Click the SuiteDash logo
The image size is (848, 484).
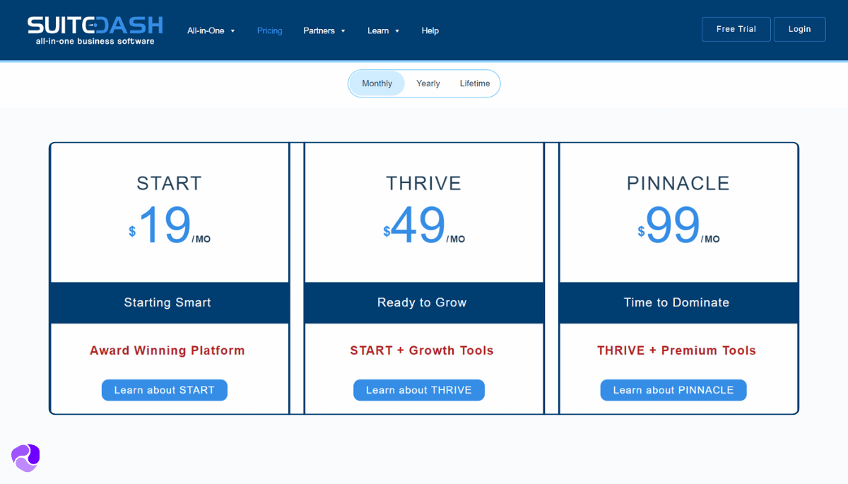(95, 30)
